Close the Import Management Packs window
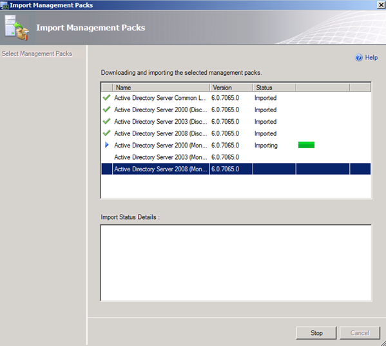 [x=381, y=5]
